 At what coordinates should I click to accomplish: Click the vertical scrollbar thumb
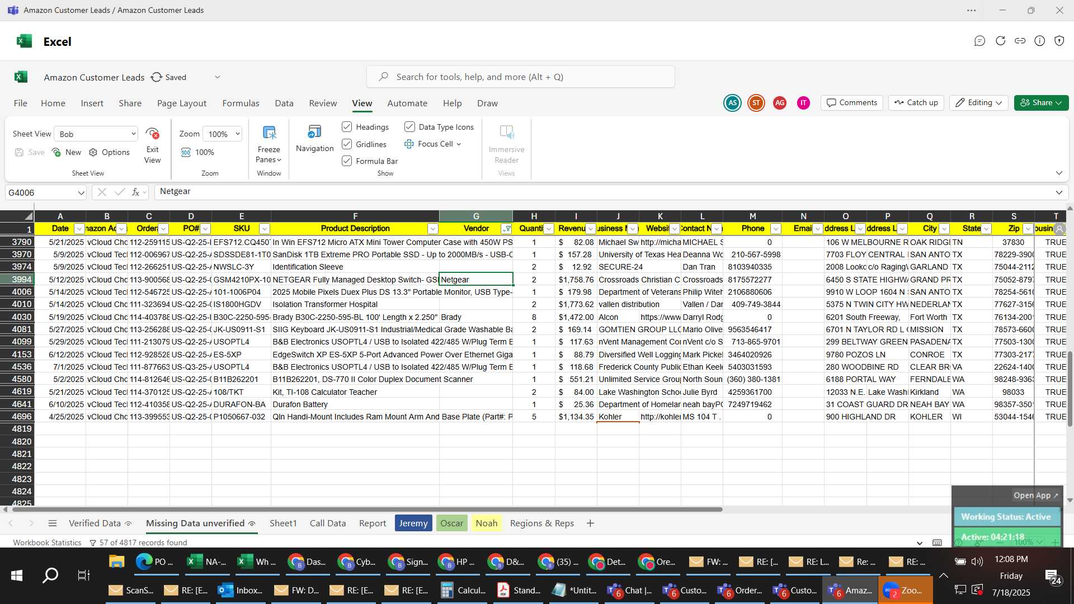pos(1070,389)
